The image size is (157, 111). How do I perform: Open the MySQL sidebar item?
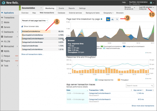coord(7,51)
